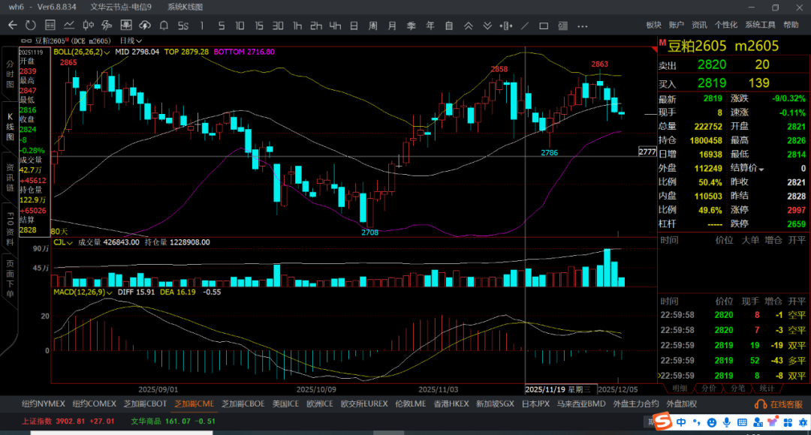Select weekly 周 period
The image size is (811, 435).
tap(373, 25)
